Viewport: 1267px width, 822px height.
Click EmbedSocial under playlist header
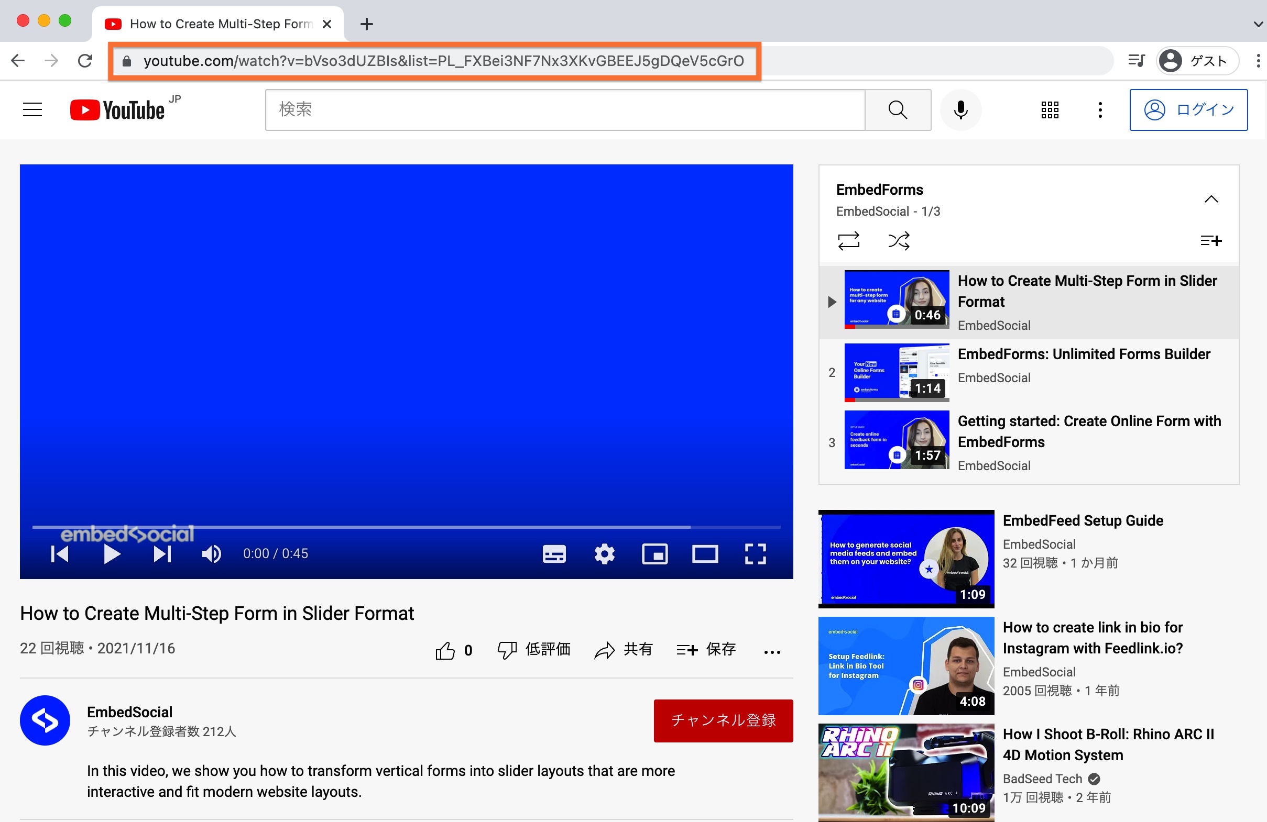pos(872,211)
